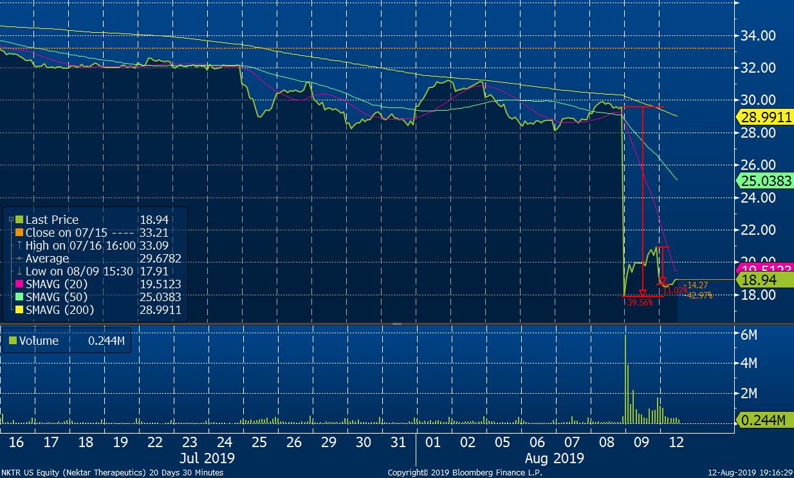Click the SMAVG (200) legend label
Viewport: 794px width, 478px height.
59,310
